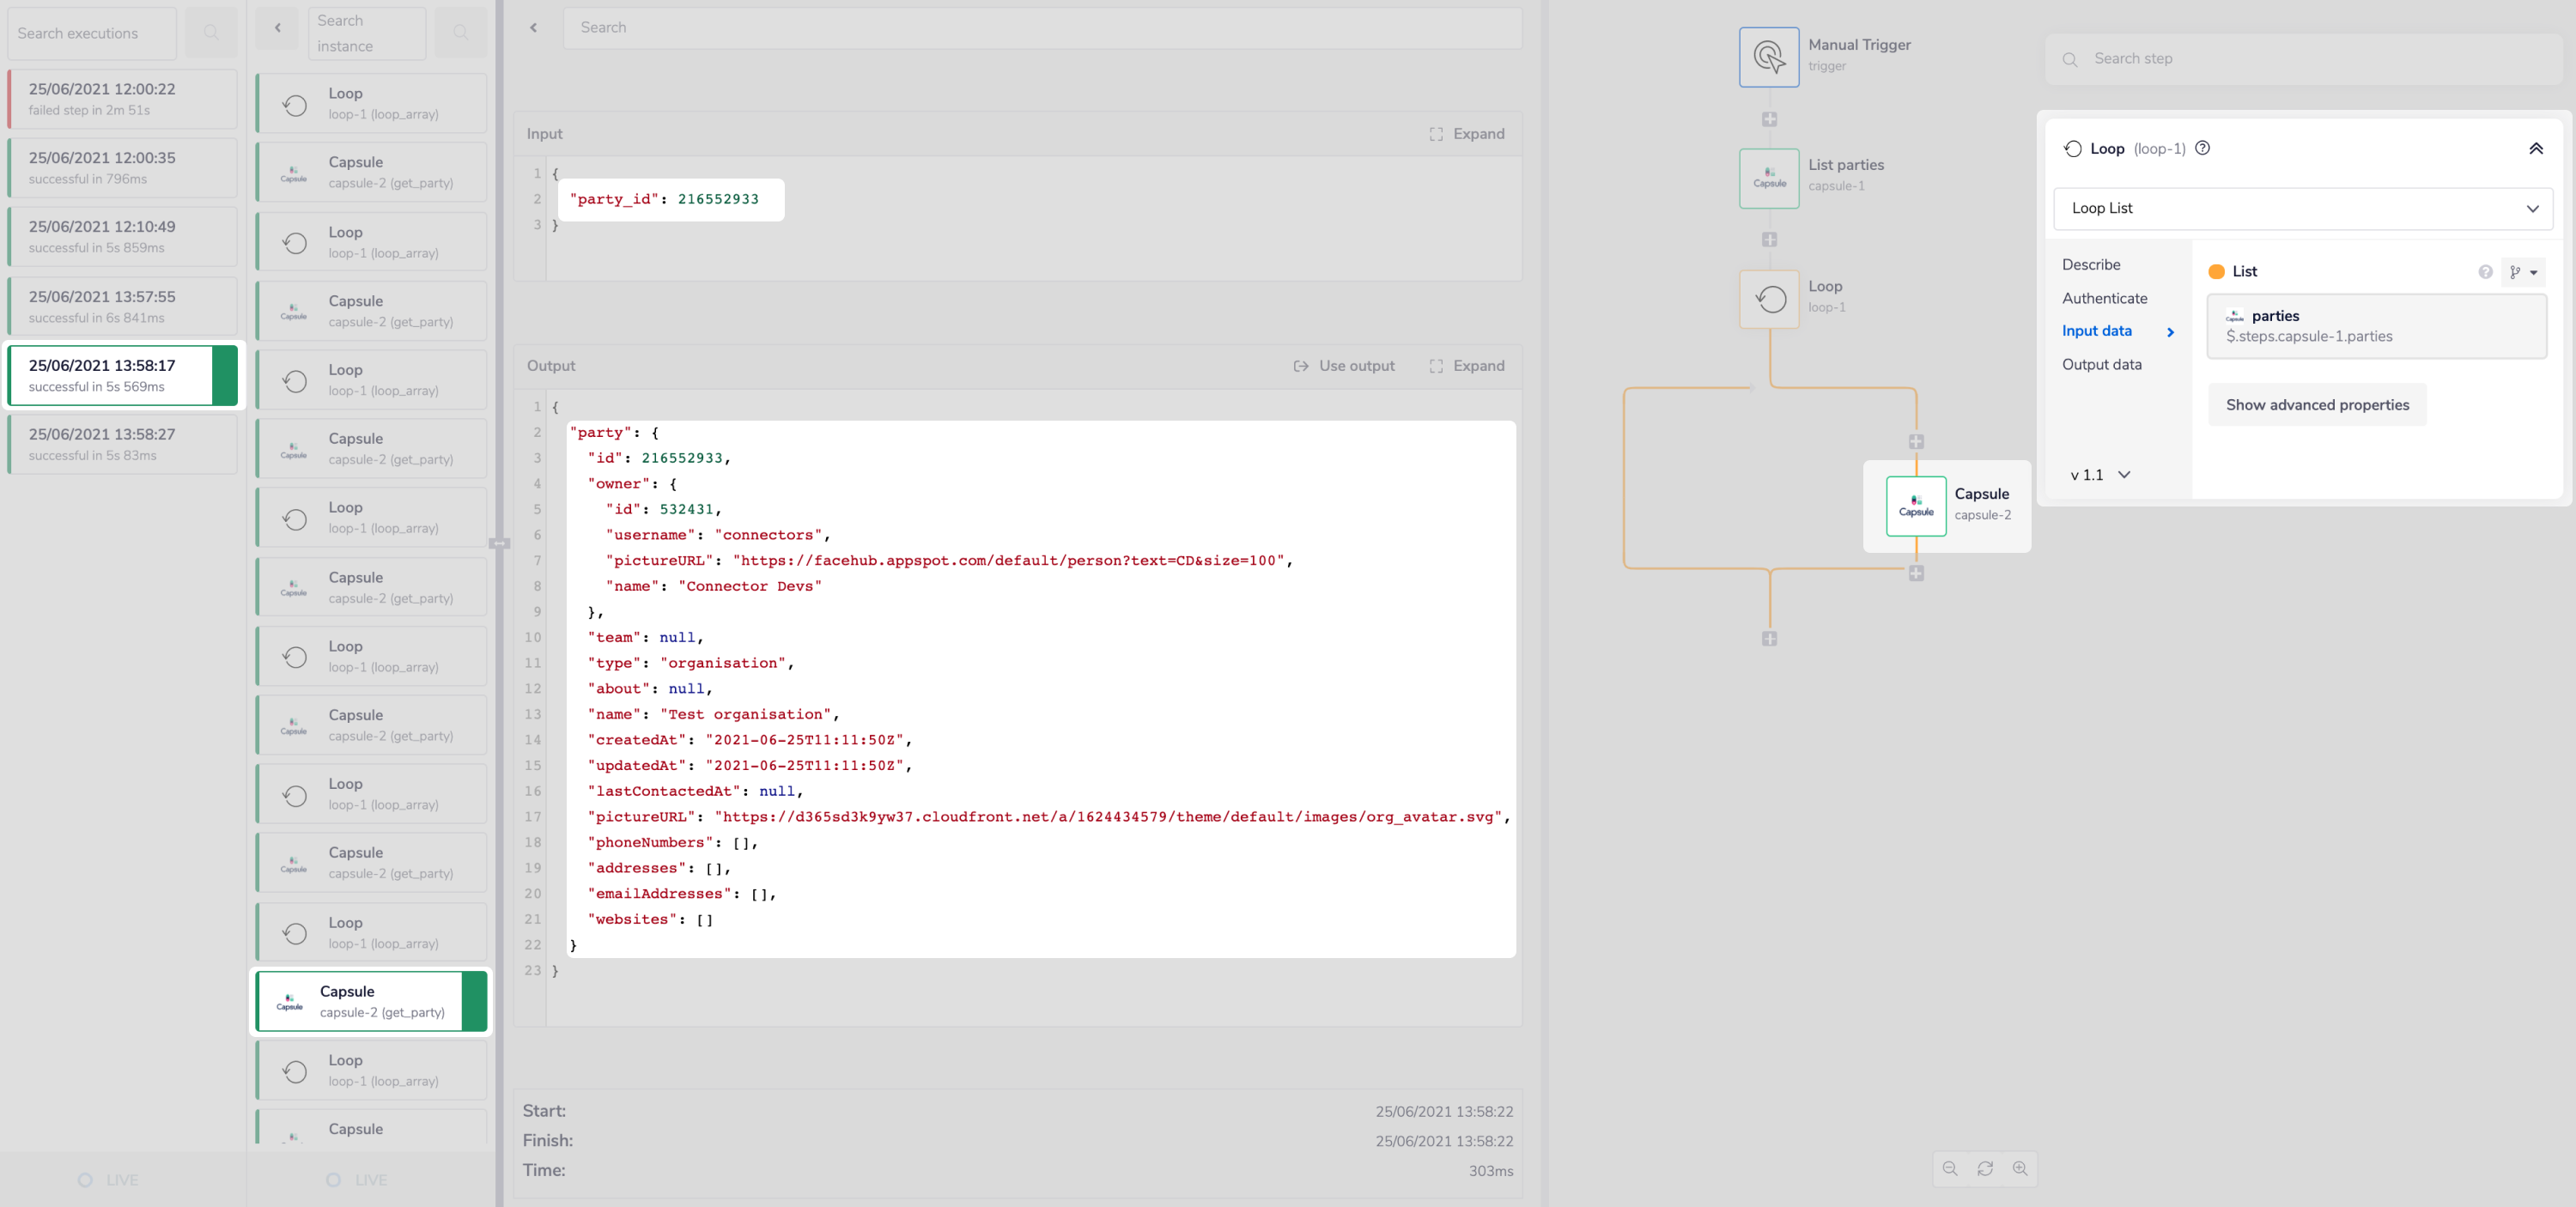Viewport: 2576px width, 1207px height.
Task: Zoom in on the workflow canvas
Action: (x=2019, y=1168)
